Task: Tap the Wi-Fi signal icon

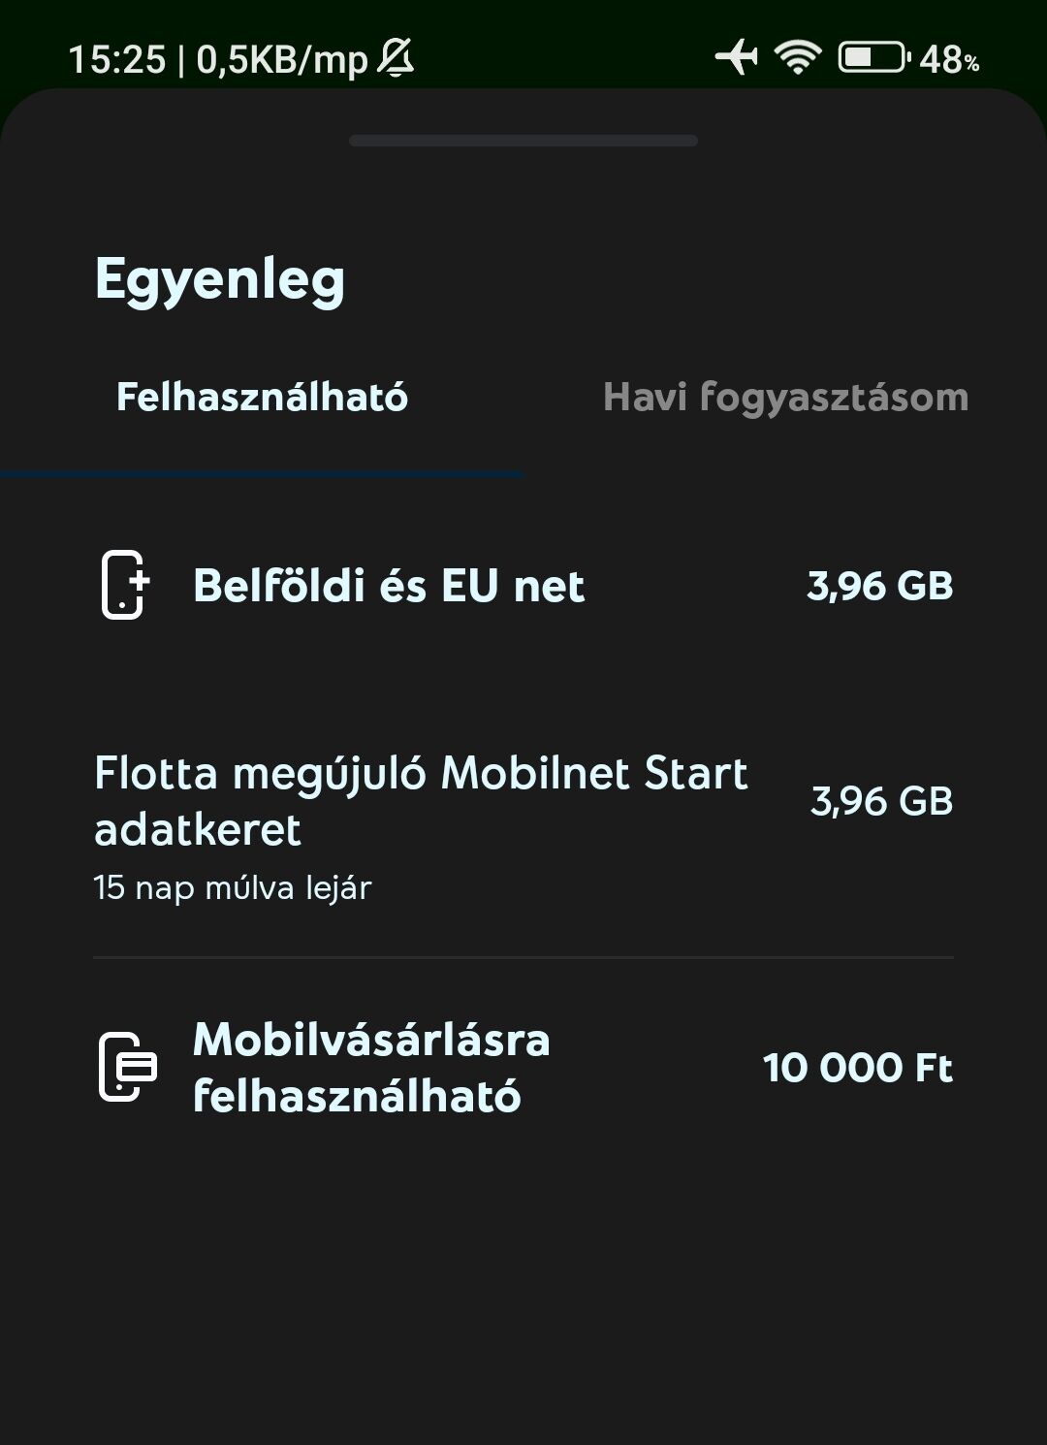Action: 798,57
